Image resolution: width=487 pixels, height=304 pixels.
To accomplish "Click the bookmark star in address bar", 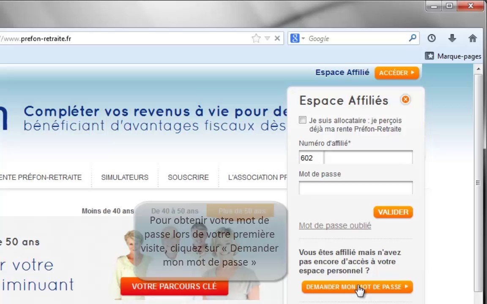I will click(x=256, y=38).
